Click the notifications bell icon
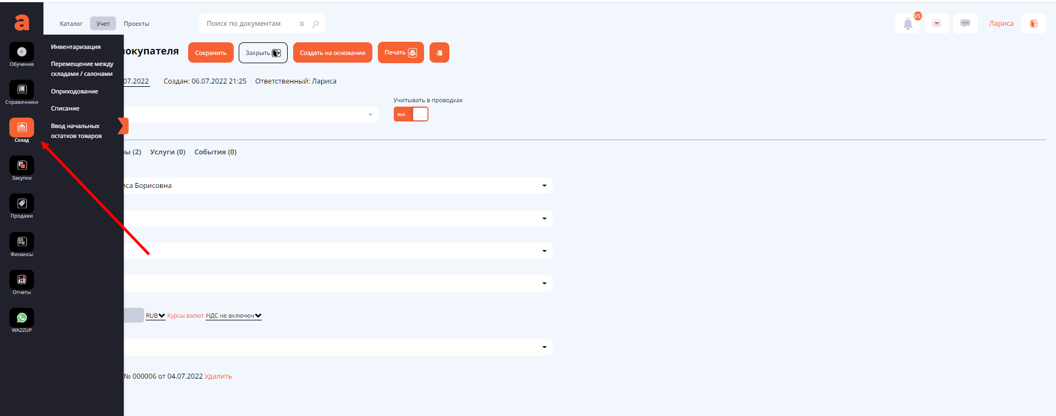Viewport: 1056px width, 416px height. tap(908, 24)
